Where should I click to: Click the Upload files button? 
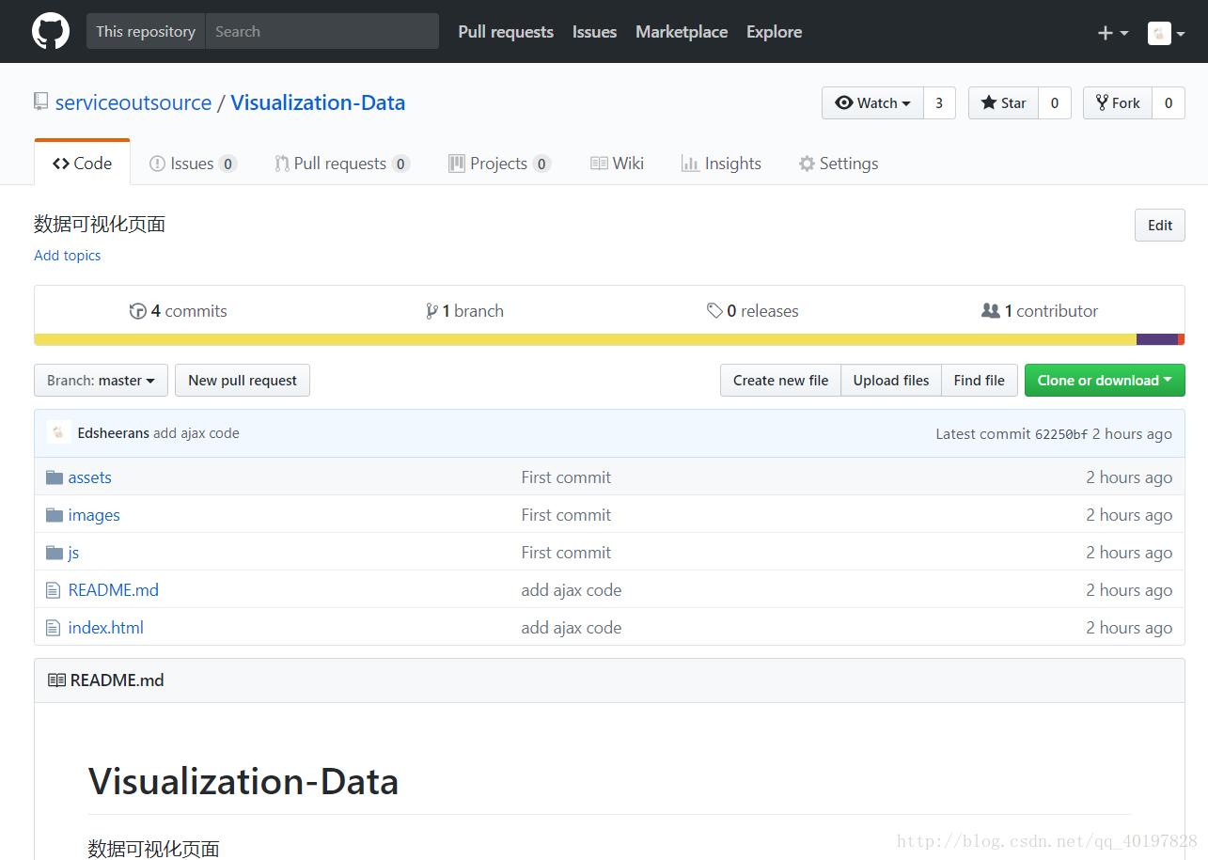click(891, 381)
